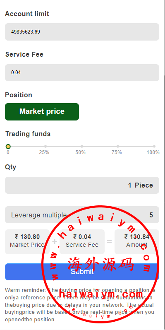Set Trading funds slider to 25%
Viewport: 165px width, 330px height.
point(45,147)
